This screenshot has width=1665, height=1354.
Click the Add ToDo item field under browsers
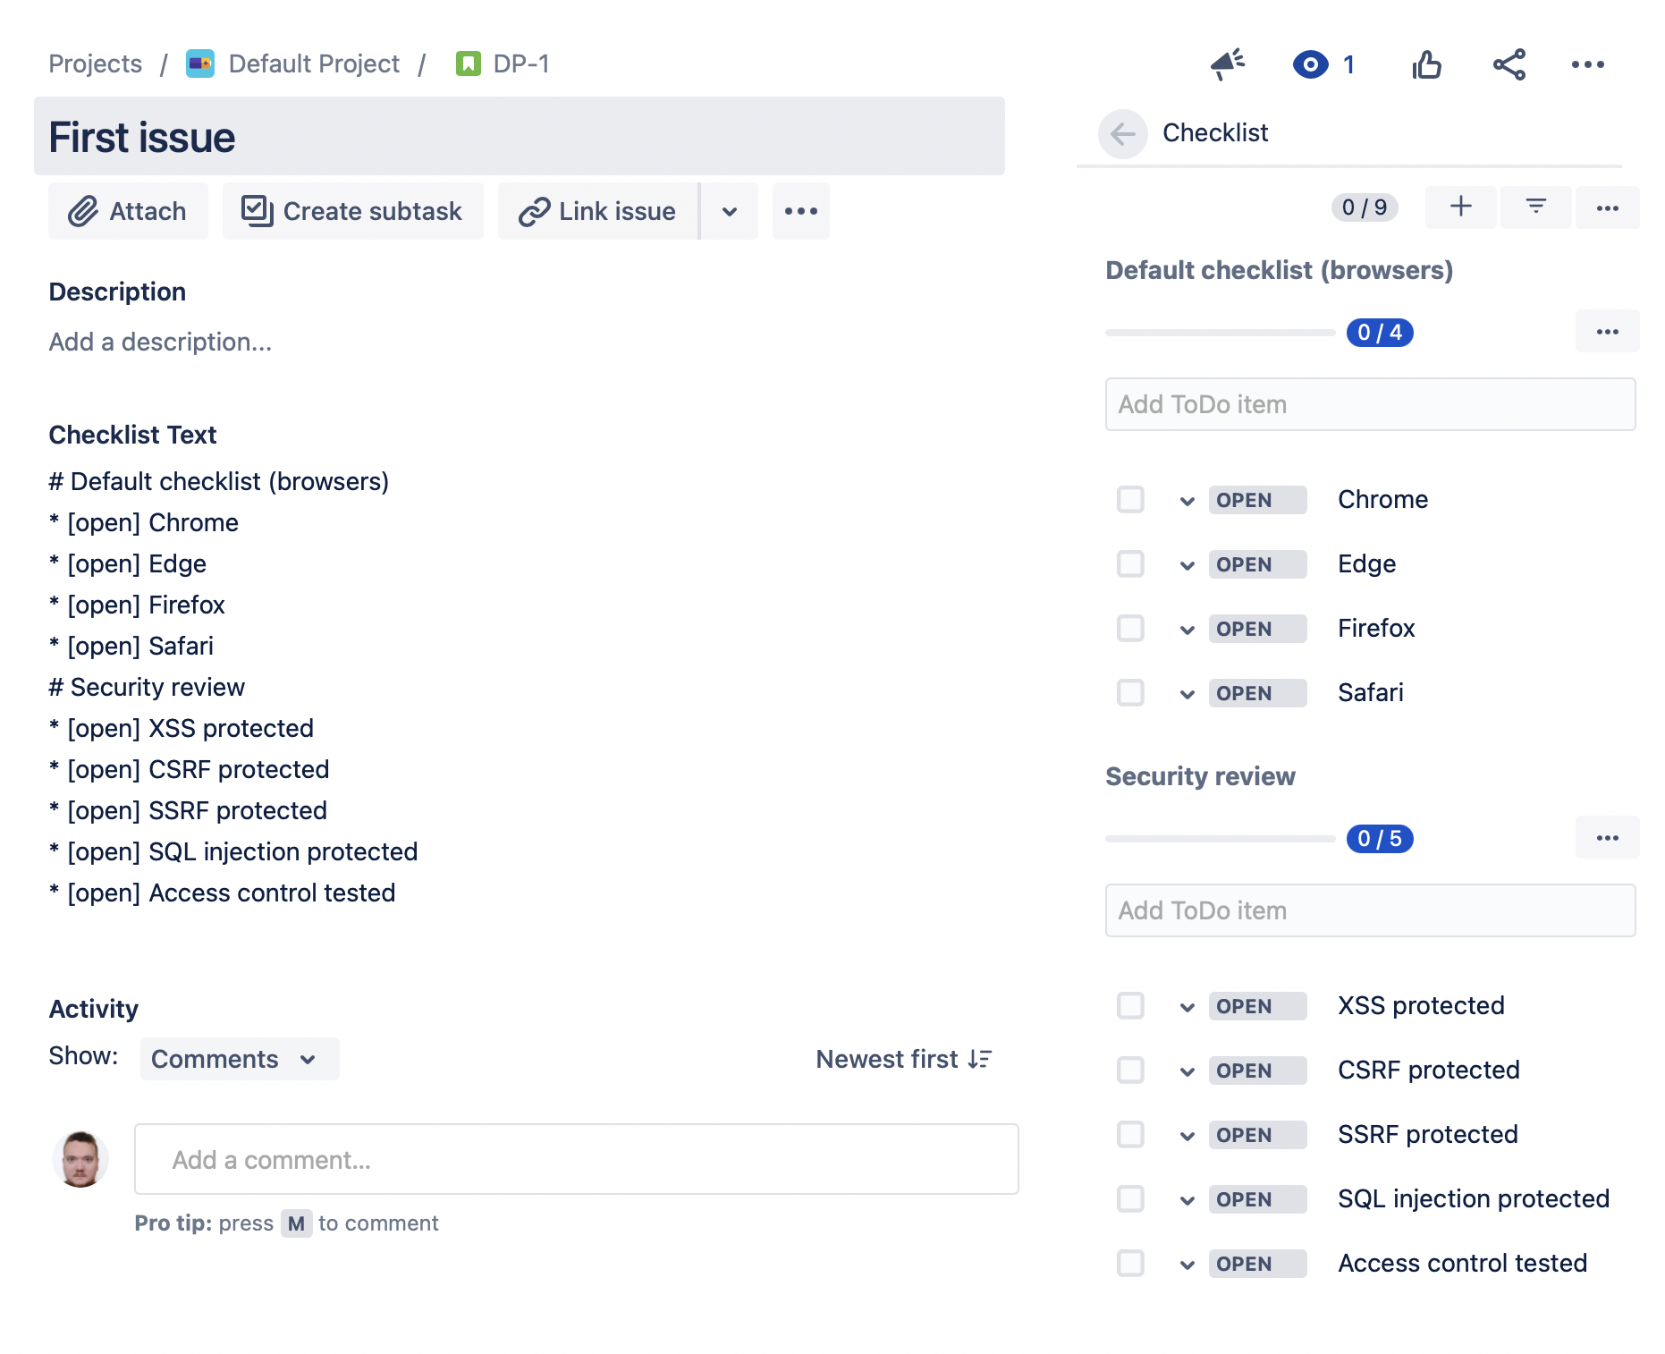point(1370,404)
